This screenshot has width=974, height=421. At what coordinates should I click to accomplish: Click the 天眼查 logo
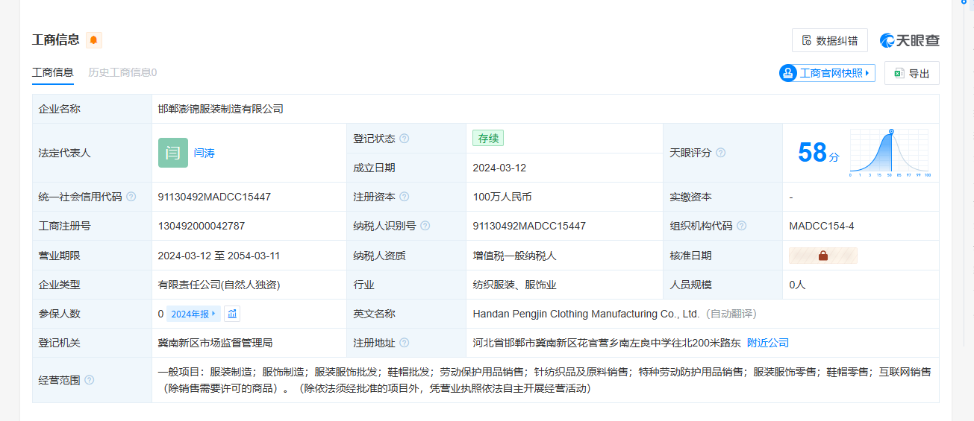[x=910, y=40]
